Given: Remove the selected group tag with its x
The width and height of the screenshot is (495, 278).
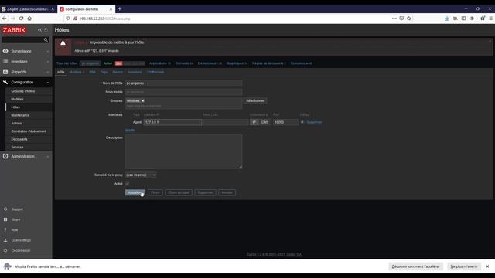Looking at the screenshot, I should click(142, 101).
